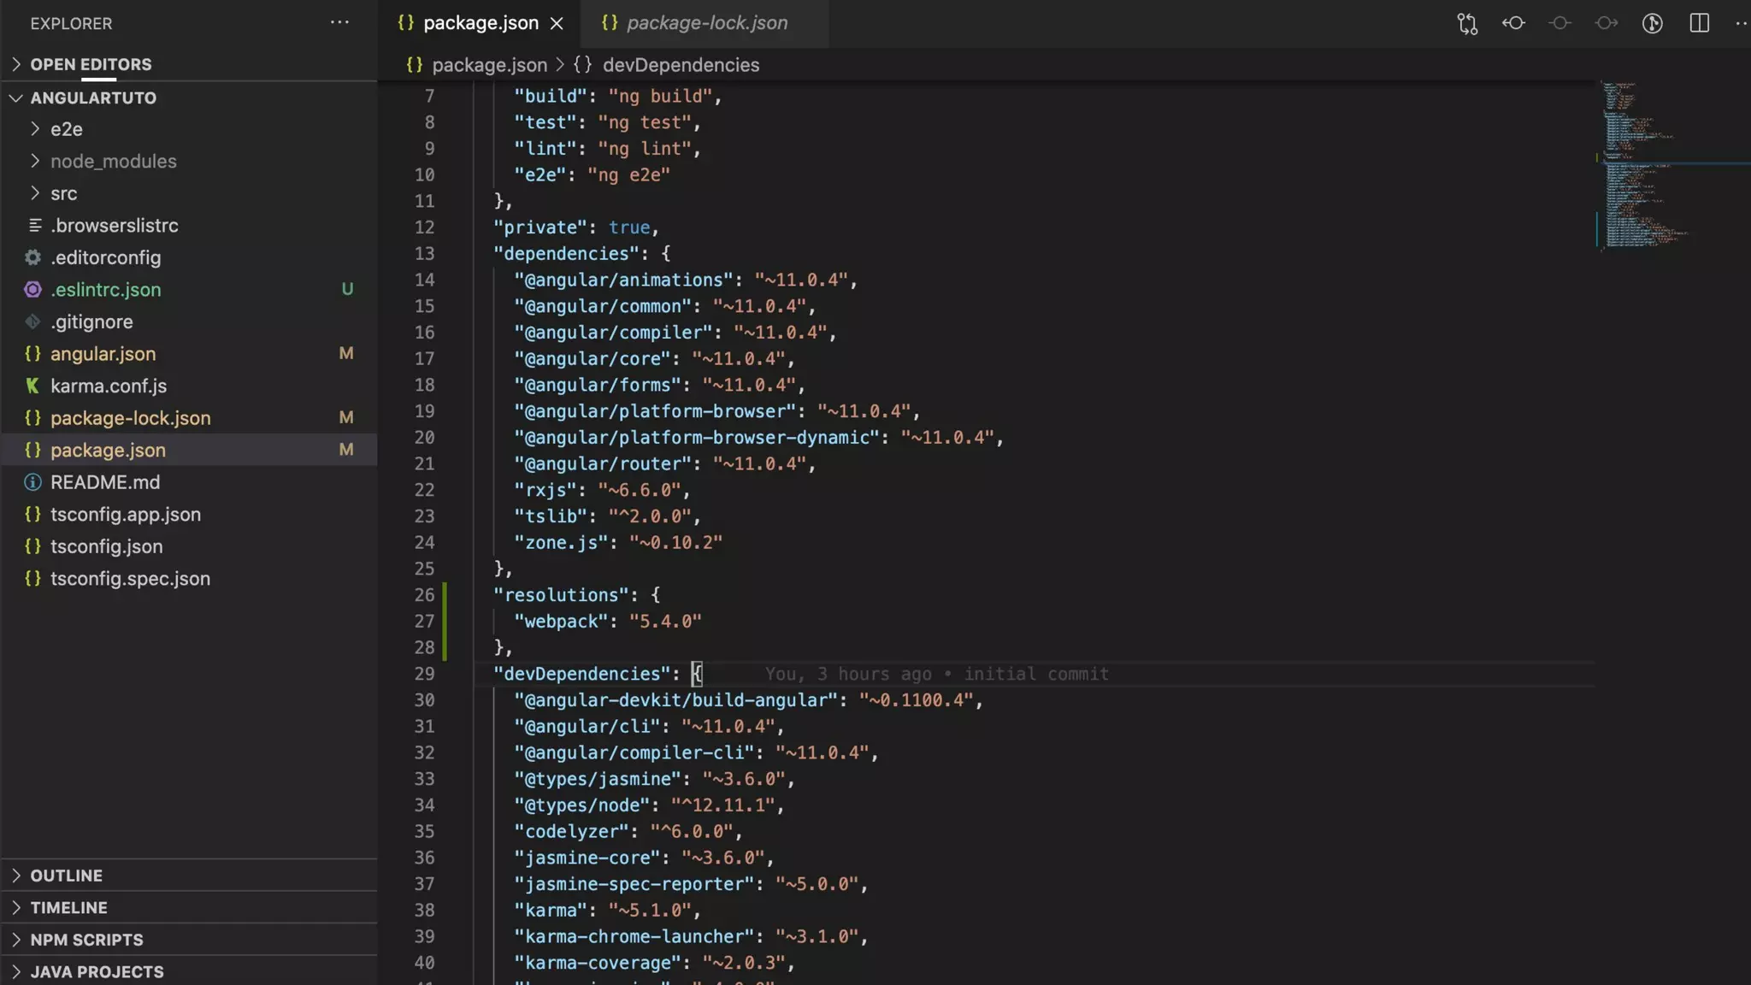Click package.json in the breadcrumb path

tap(489, 65)
